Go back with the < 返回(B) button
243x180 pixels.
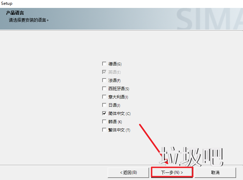click(128, 172)
